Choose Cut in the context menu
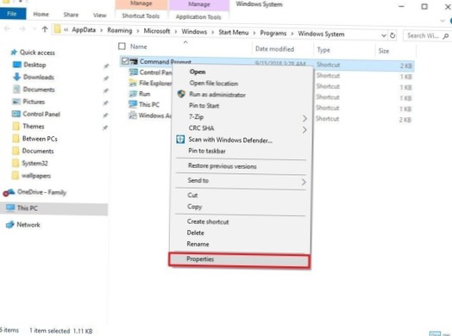This screenshot has height=336, width=452. tap(192, 196)
